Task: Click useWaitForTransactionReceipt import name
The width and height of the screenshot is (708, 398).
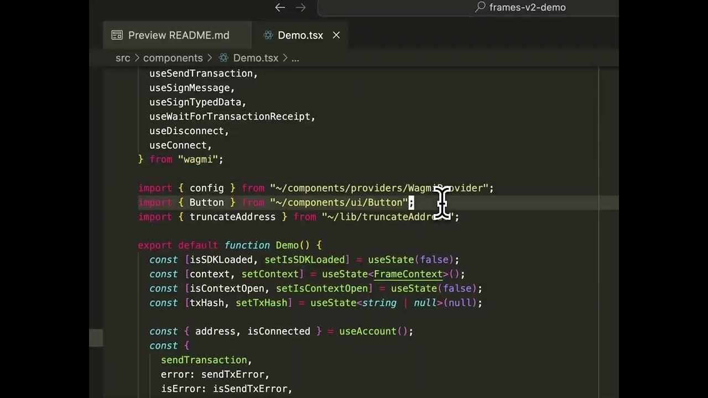Action: (230, 117)
